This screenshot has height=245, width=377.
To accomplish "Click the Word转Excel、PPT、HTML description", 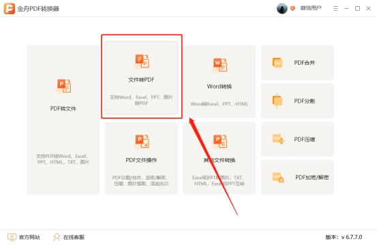I will 220,104.
